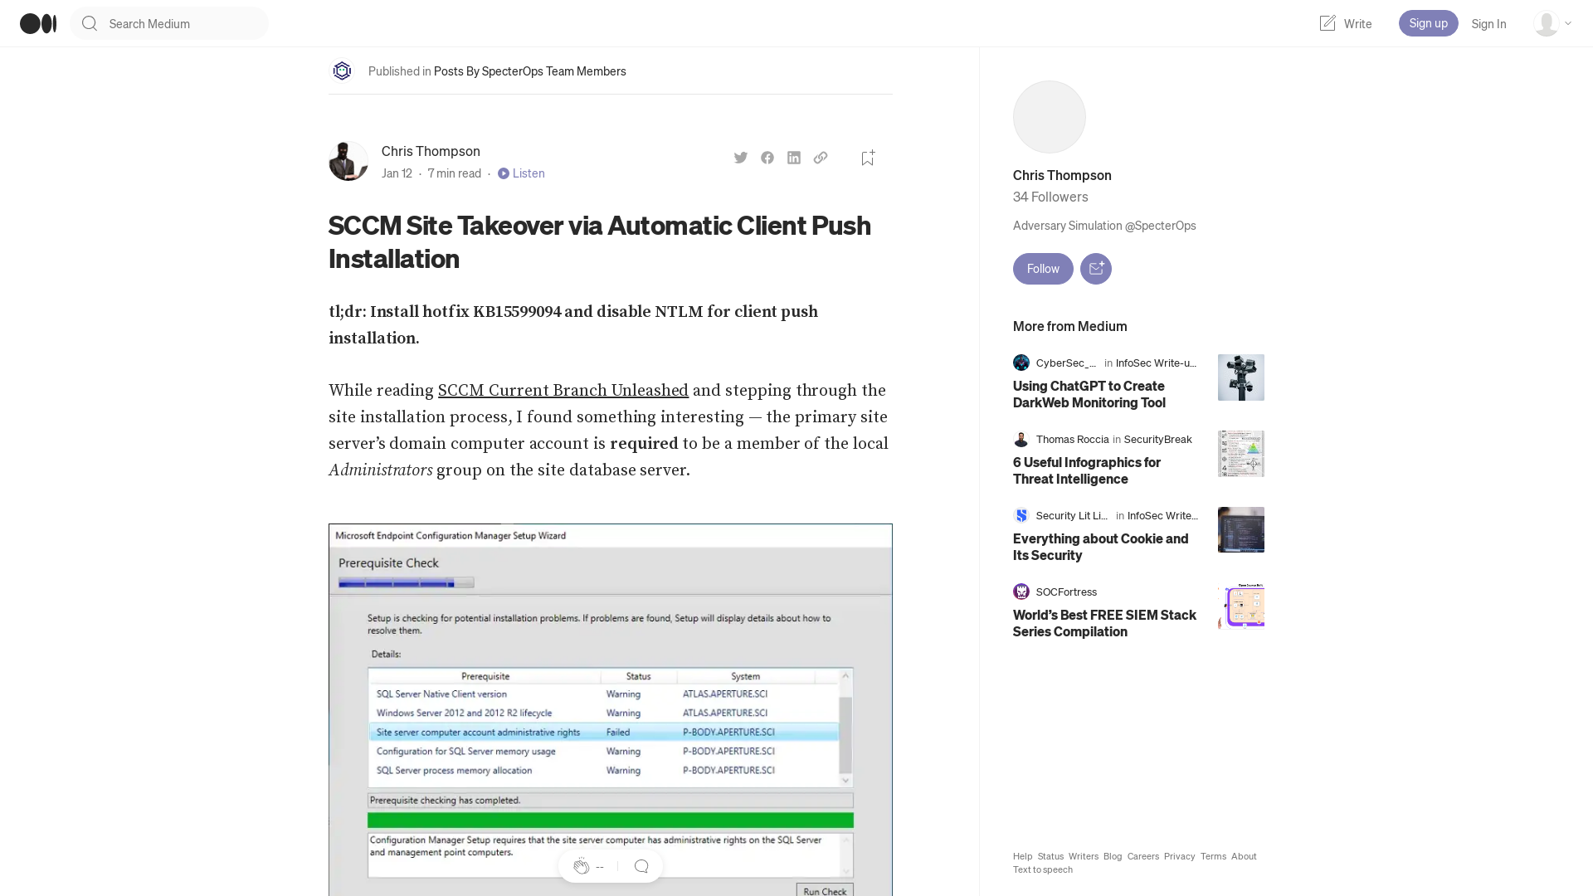
Task: Open the Terms footer link
Action: [1213, 856]
